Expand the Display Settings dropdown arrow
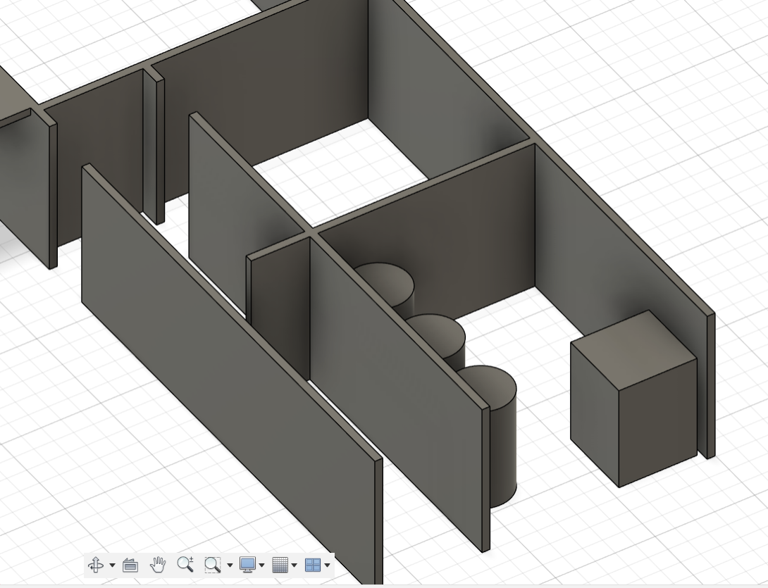Screen dimensions: 768x588 click(x=261, y=565)
